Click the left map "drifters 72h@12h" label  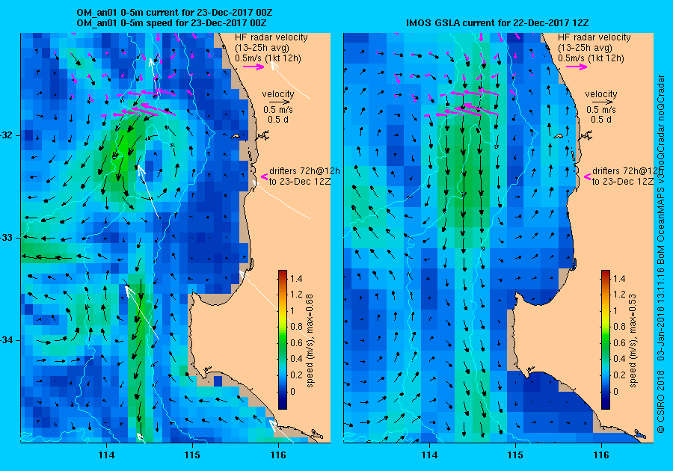pos(304,170)
